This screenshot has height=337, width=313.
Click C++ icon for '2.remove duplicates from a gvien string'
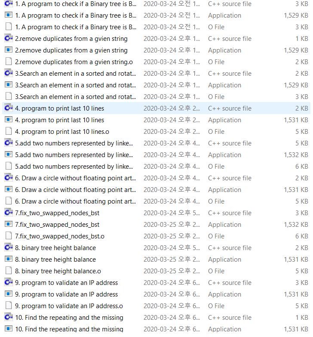9,38
